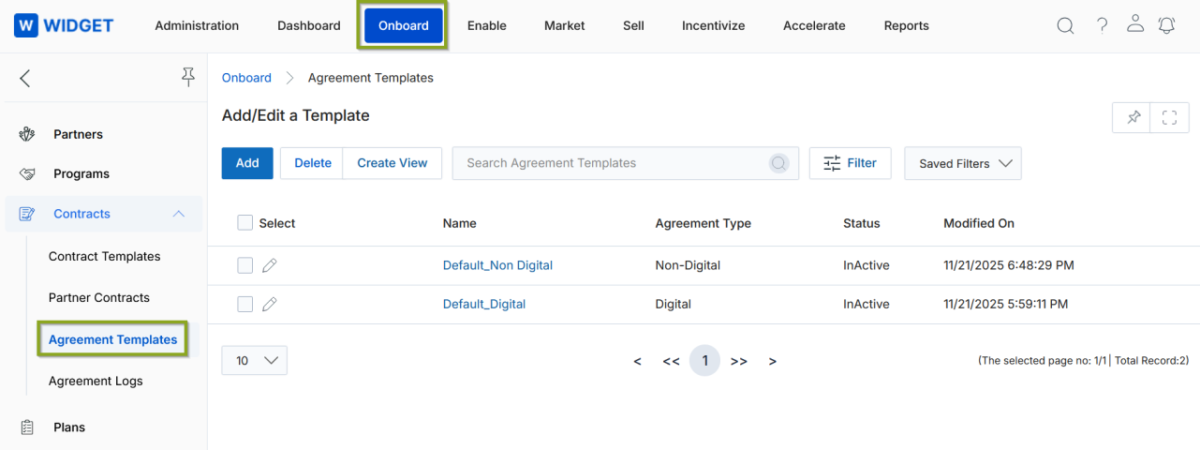Screen dimensions: 1200x450
Task: Click the Contracts document icon
Action: [x=27, y=214]
